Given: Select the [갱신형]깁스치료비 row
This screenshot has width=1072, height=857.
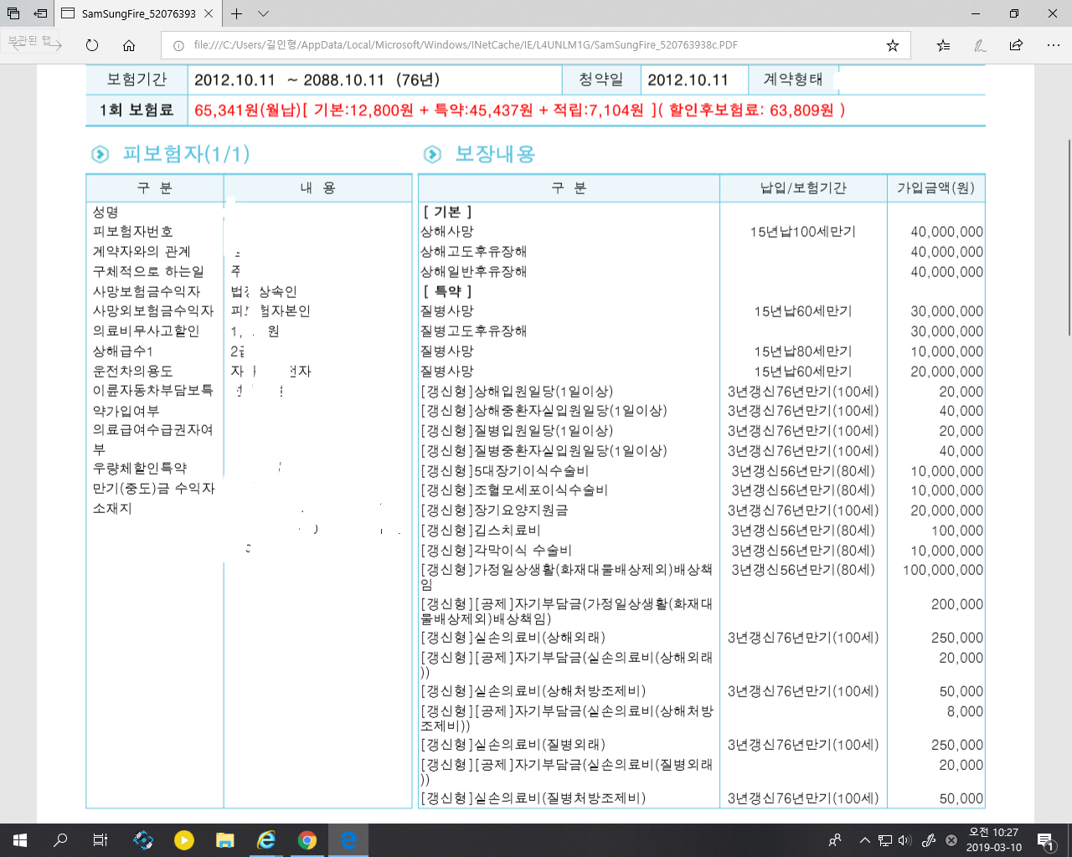Looking at the screenshot, I should (702, 531).
